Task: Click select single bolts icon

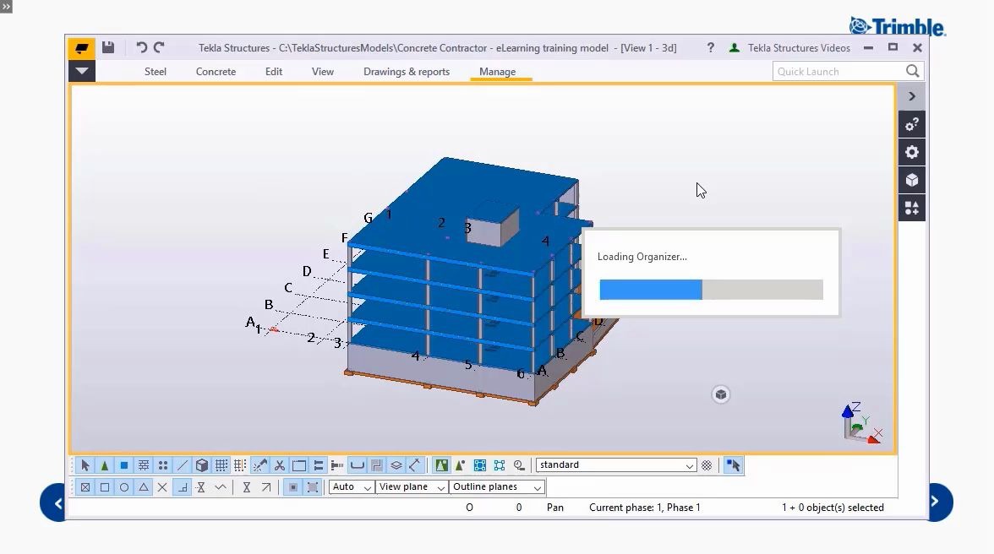Action: coord(337,465)
